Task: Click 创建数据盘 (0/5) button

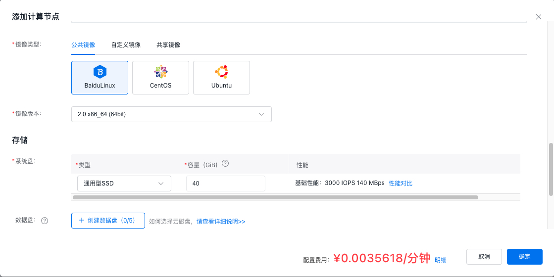Action: (108, 221)
